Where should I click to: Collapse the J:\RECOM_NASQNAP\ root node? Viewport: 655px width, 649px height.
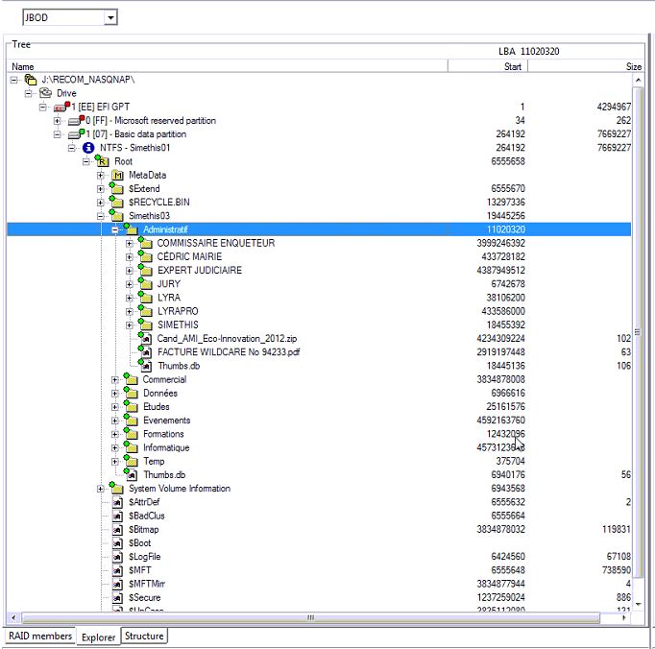click(x=14, y=80)
